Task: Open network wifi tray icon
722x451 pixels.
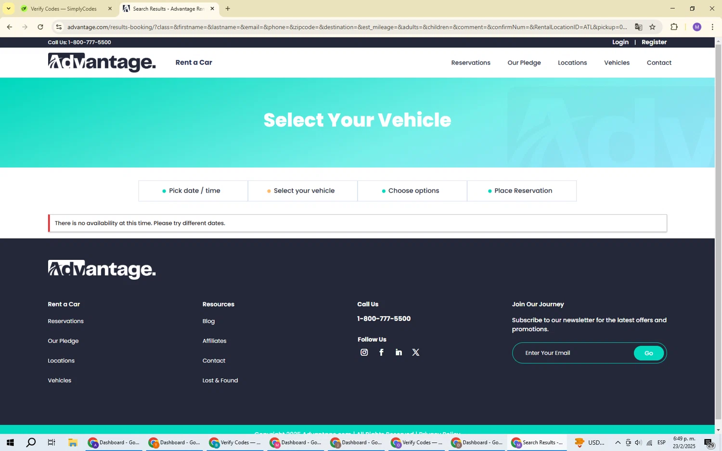Action: (x=649, y=442)
